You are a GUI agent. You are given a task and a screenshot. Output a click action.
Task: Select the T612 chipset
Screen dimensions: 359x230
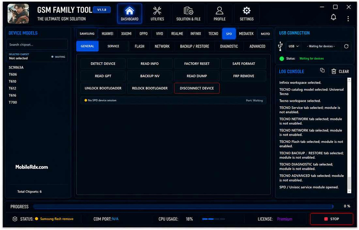pos(12,88)
